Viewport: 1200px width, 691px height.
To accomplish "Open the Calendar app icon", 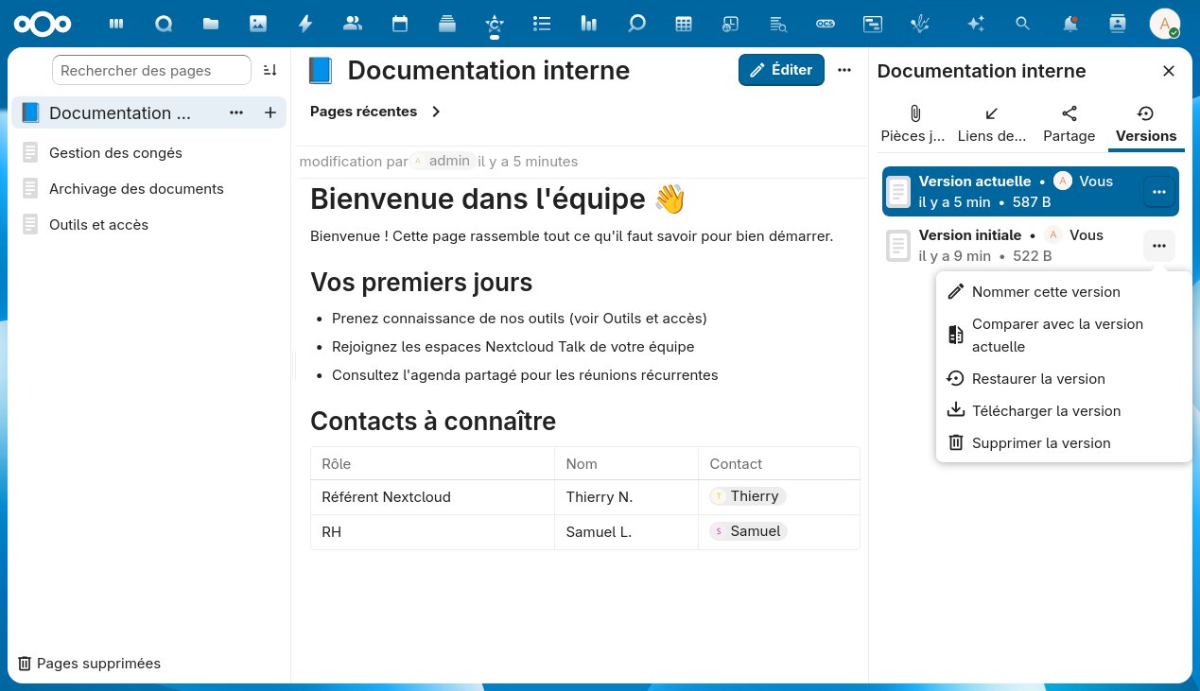I will tap(400, 24).
